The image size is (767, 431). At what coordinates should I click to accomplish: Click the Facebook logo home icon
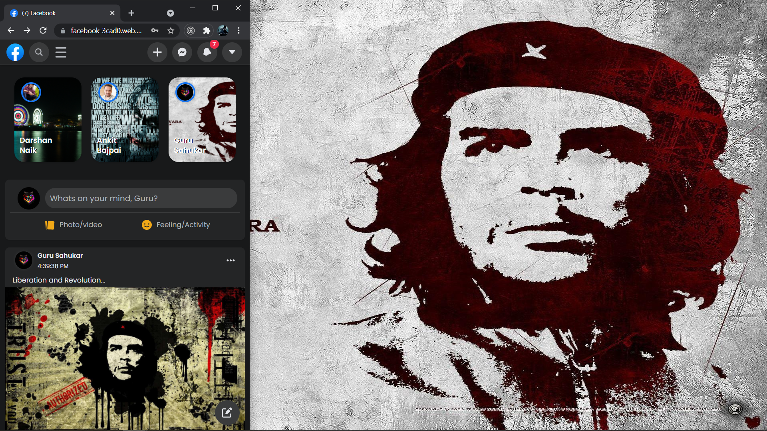coord(15,52)
